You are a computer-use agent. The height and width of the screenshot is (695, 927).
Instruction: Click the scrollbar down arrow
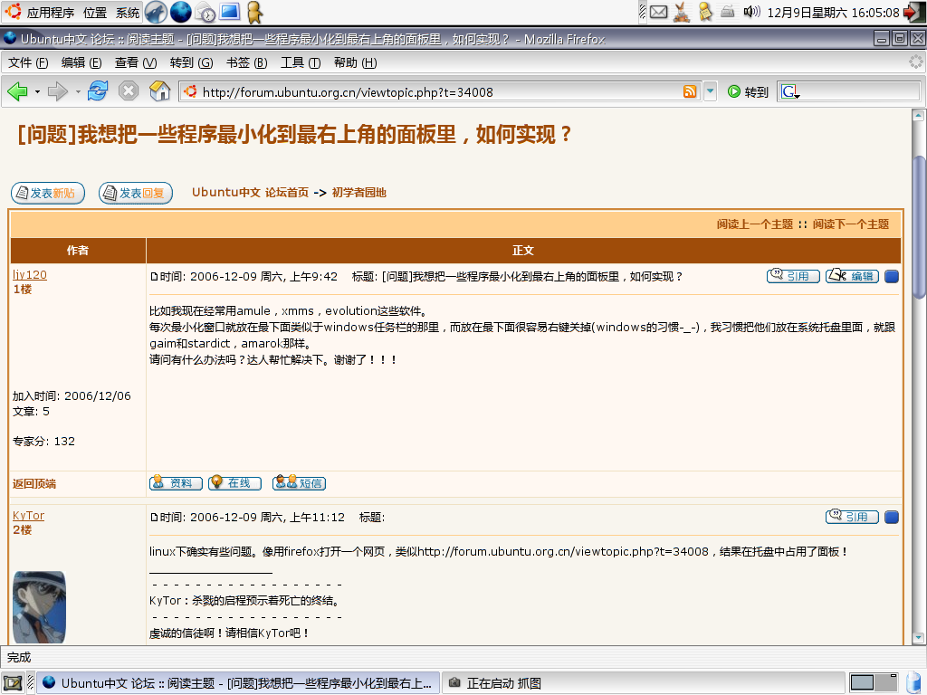click(918, 638)
